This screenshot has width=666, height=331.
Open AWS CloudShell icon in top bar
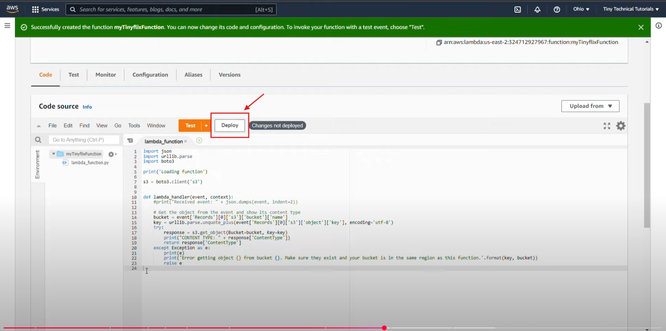click(517, 9)
